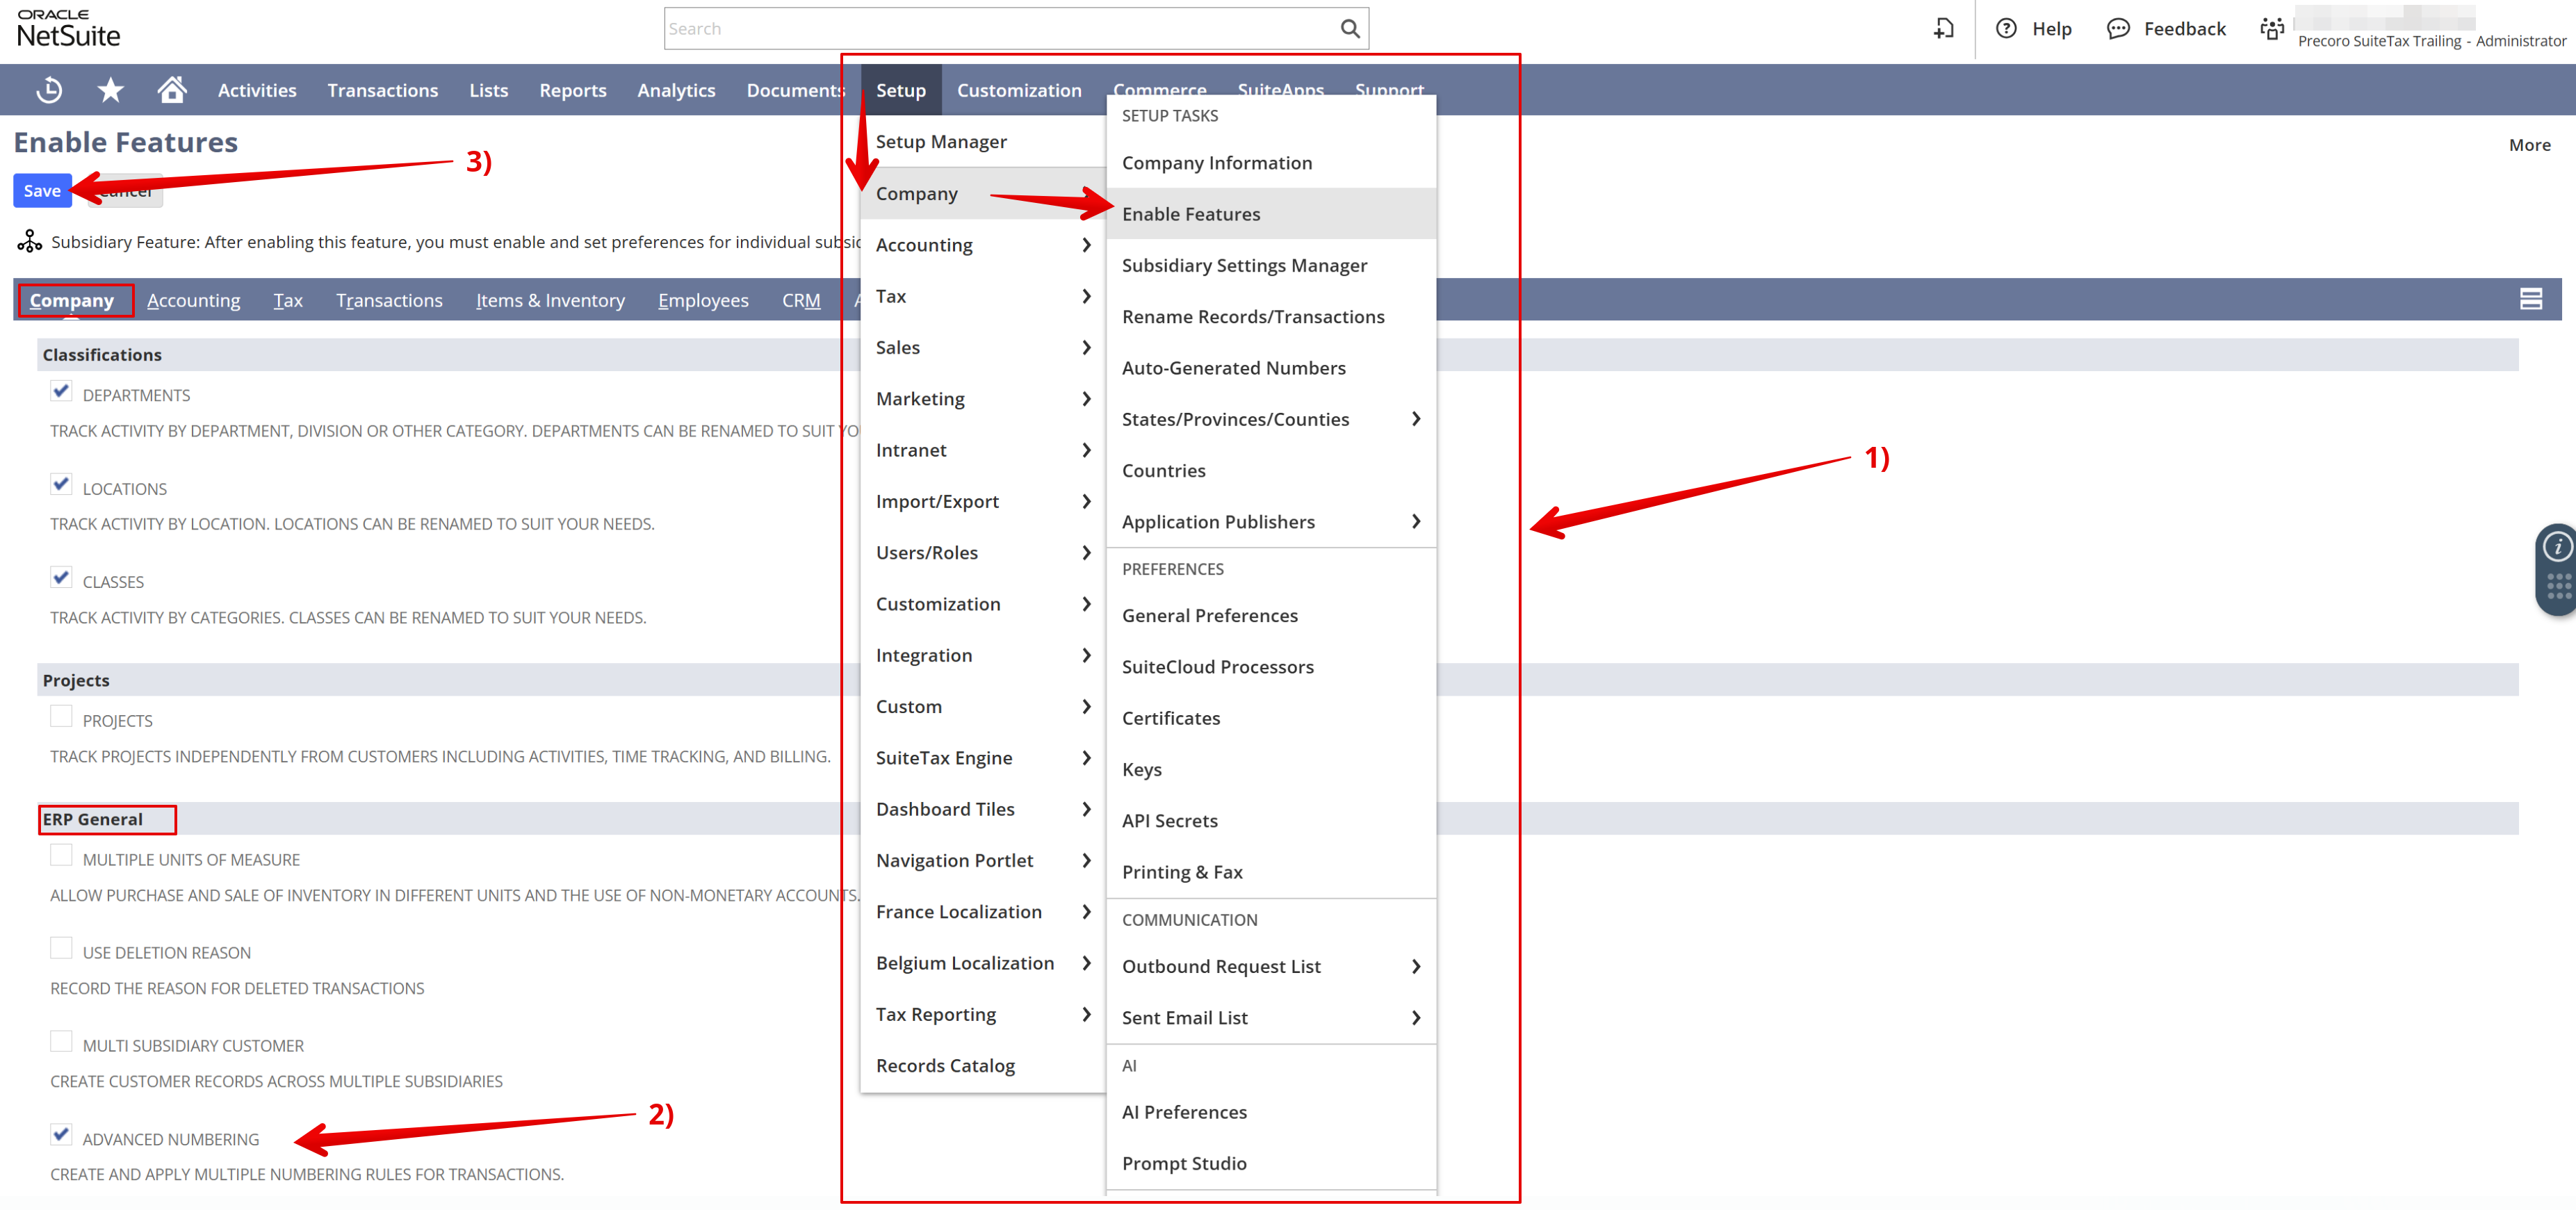Screen dimensions: 2576x1210
Task: Toggle the Advanced Numbering checkbox
Action: click(x=61, y=1135)
